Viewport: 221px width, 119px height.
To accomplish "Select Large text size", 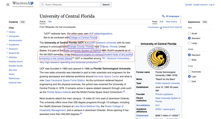I will click(x=189, y=43).
